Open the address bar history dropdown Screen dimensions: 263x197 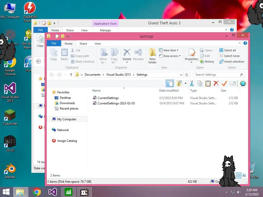pyautogui.click(x=181, y=75)
